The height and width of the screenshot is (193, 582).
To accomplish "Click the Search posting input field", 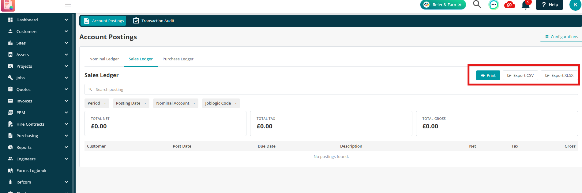I will 331,89.
